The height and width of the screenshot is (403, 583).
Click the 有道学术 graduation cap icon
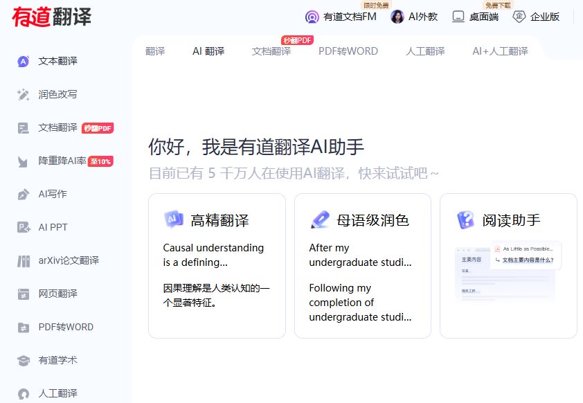coord(24,360)
